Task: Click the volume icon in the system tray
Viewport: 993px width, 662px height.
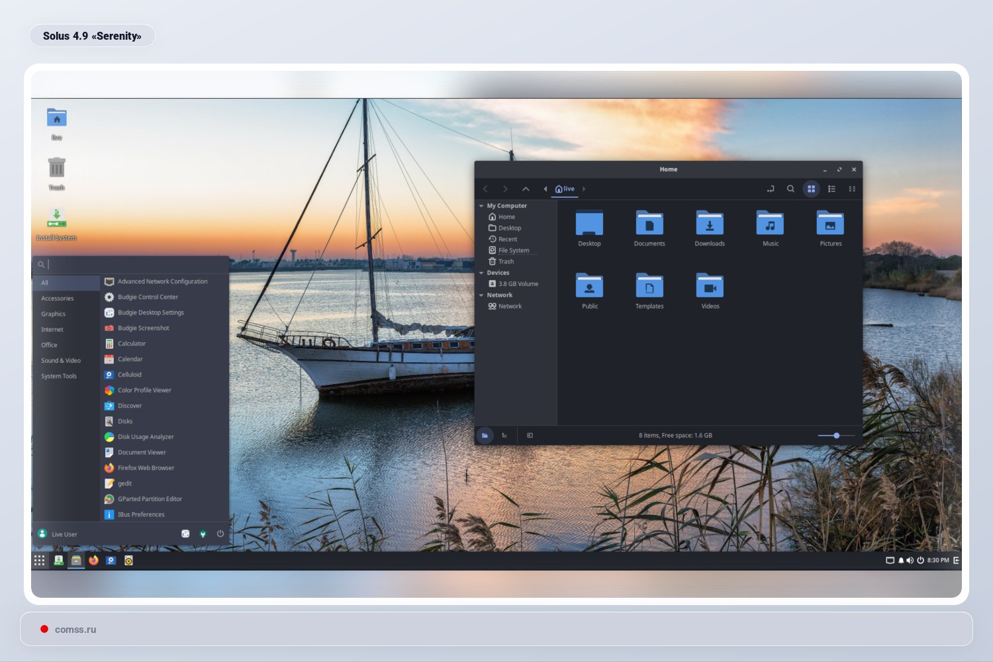Action: pos(910,560)
